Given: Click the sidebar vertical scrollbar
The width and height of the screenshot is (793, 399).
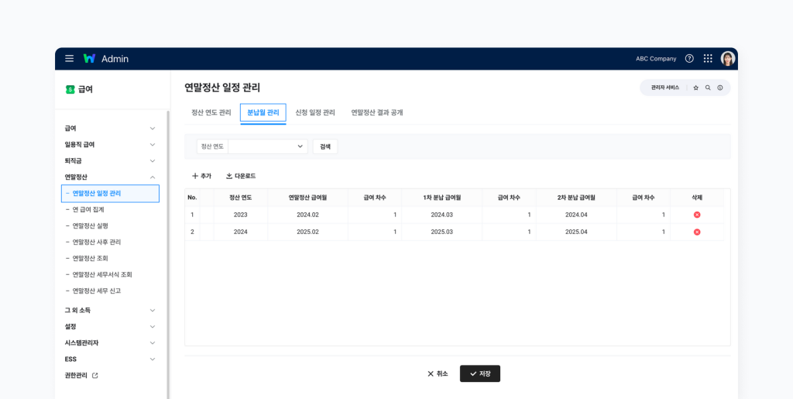Looking at the screenshot, I should tap(168, 254).
